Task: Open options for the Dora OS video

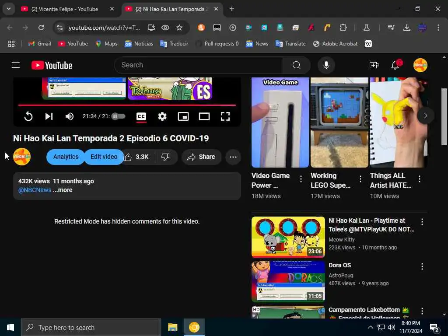Action: pos(422,266)
